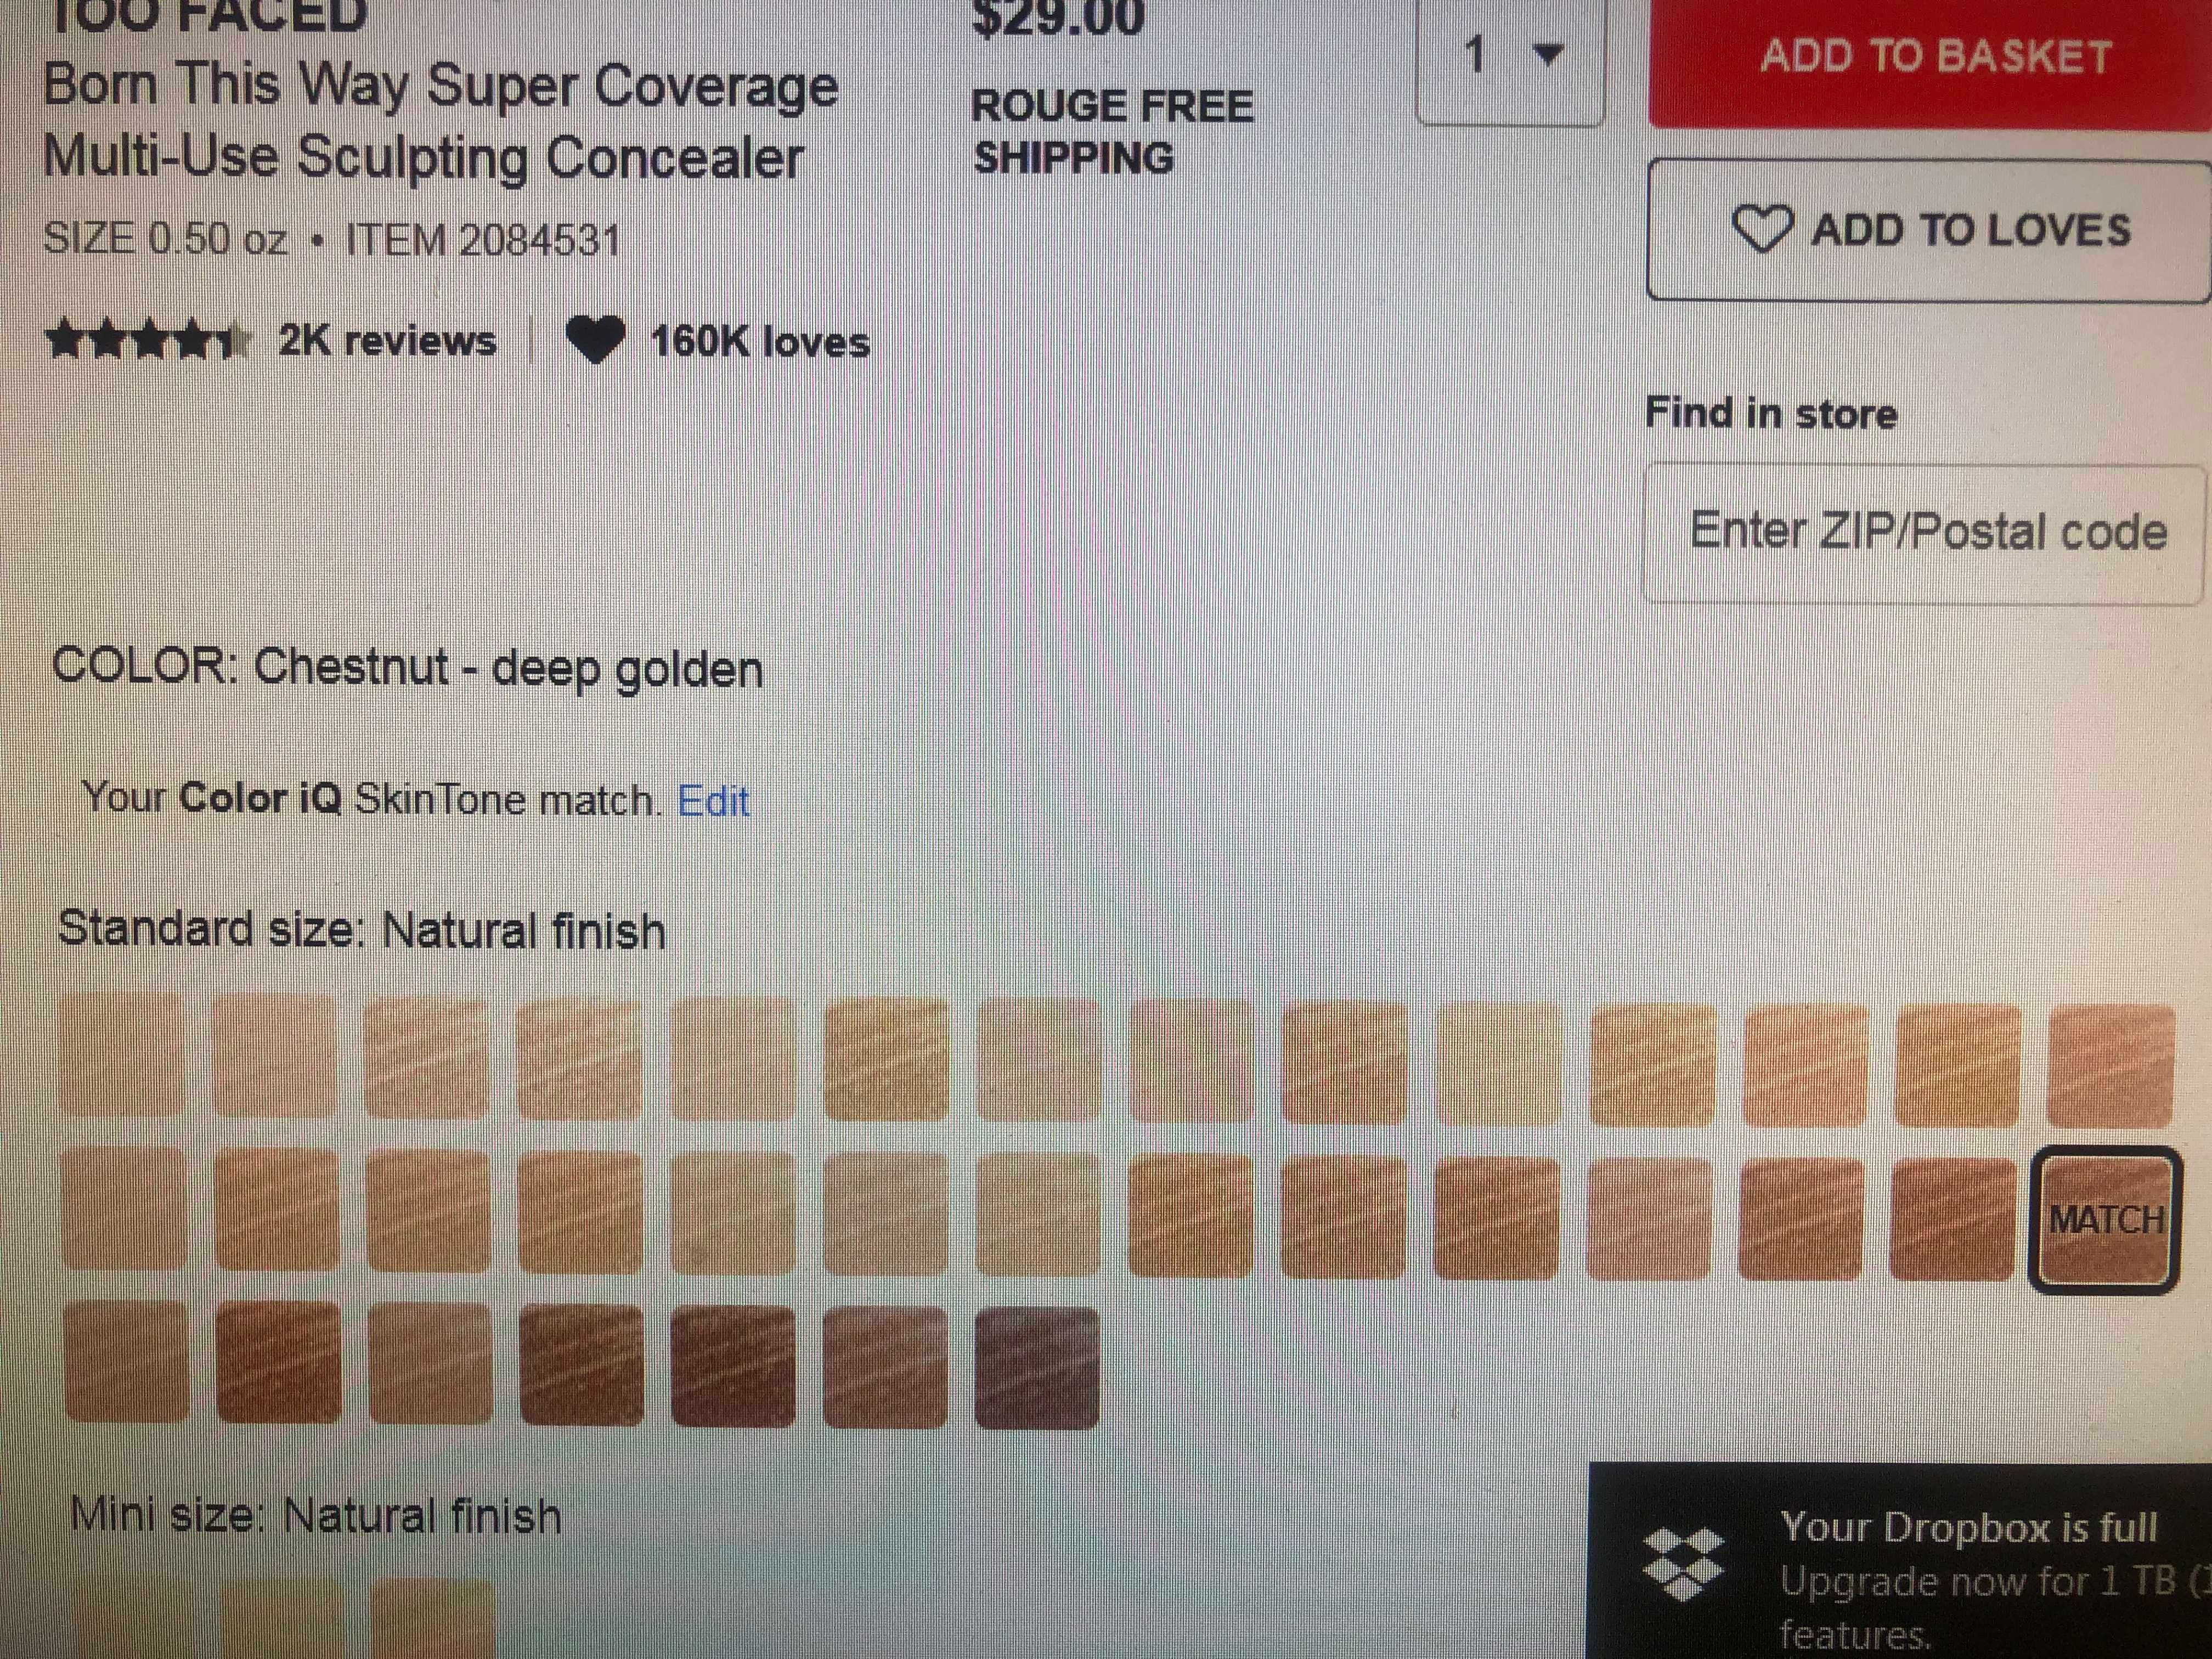Open the 2K reviews link
This screenshot has width=2212, height=1659.
click(387, 341)
